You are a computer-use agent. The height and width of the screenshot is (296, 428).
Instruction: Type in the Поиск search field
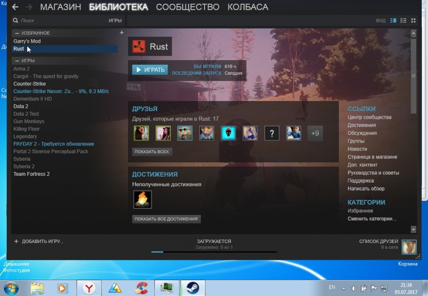point(58,20)
